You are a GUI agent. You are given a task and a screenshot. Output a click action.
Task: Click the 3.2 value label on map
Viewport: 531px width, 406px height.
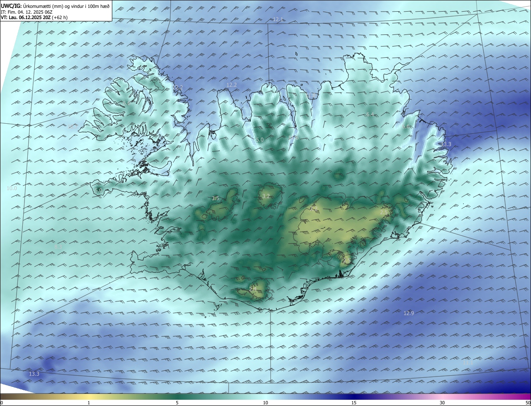point(266,196)
